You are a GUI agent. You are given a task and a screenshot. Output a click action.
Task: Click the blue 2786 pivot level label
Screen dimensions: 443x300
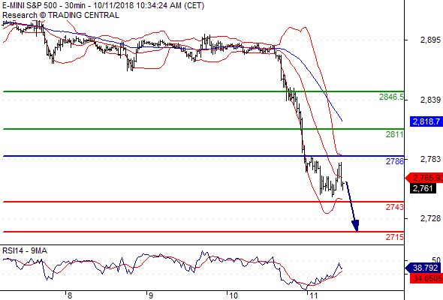[x=395, y=161]
